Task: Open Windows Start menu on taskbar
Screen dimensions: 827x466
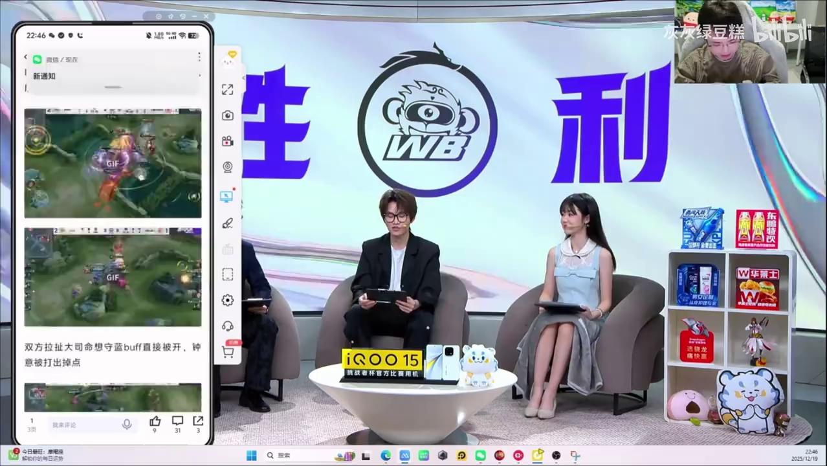Action: [x=252, y=456]
